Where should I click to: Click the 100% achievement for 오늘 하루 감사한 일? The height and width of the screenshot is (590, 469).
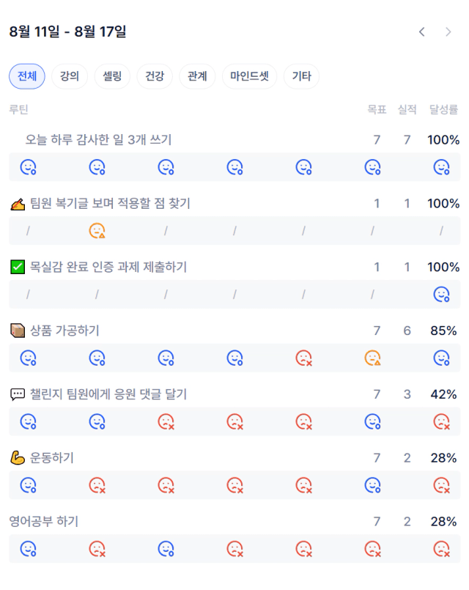click(x=443, y=140)
